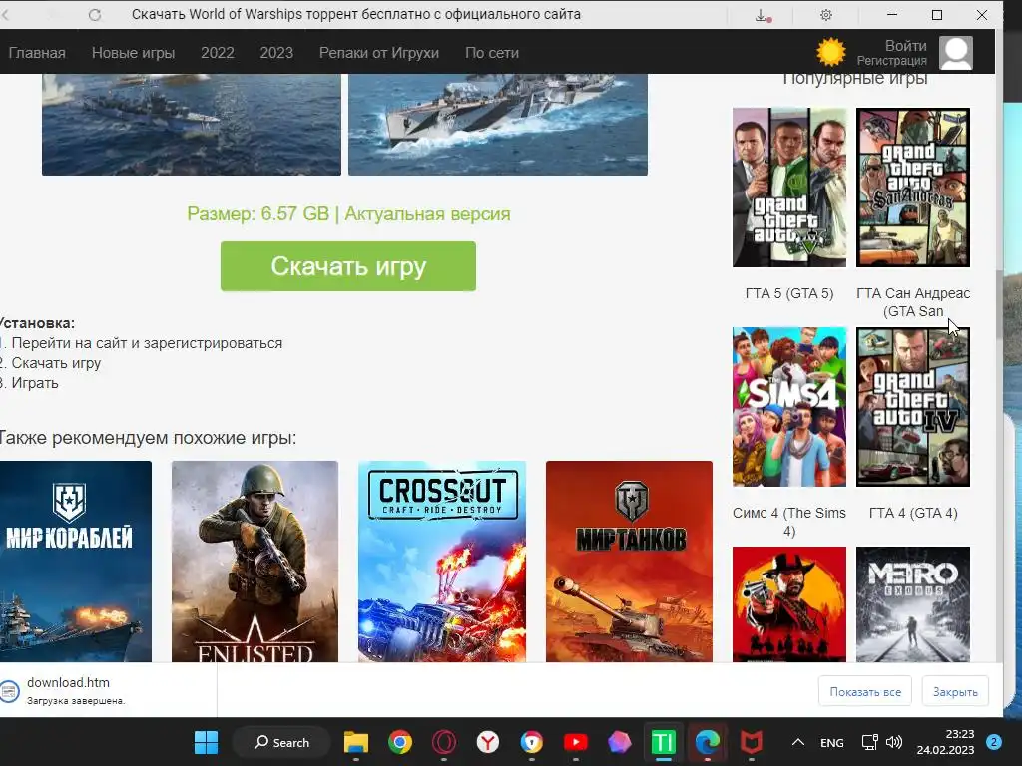1022x766 pixels.
Task: Open the shield-badged browser taskbar icon
Action: [532, 742]
